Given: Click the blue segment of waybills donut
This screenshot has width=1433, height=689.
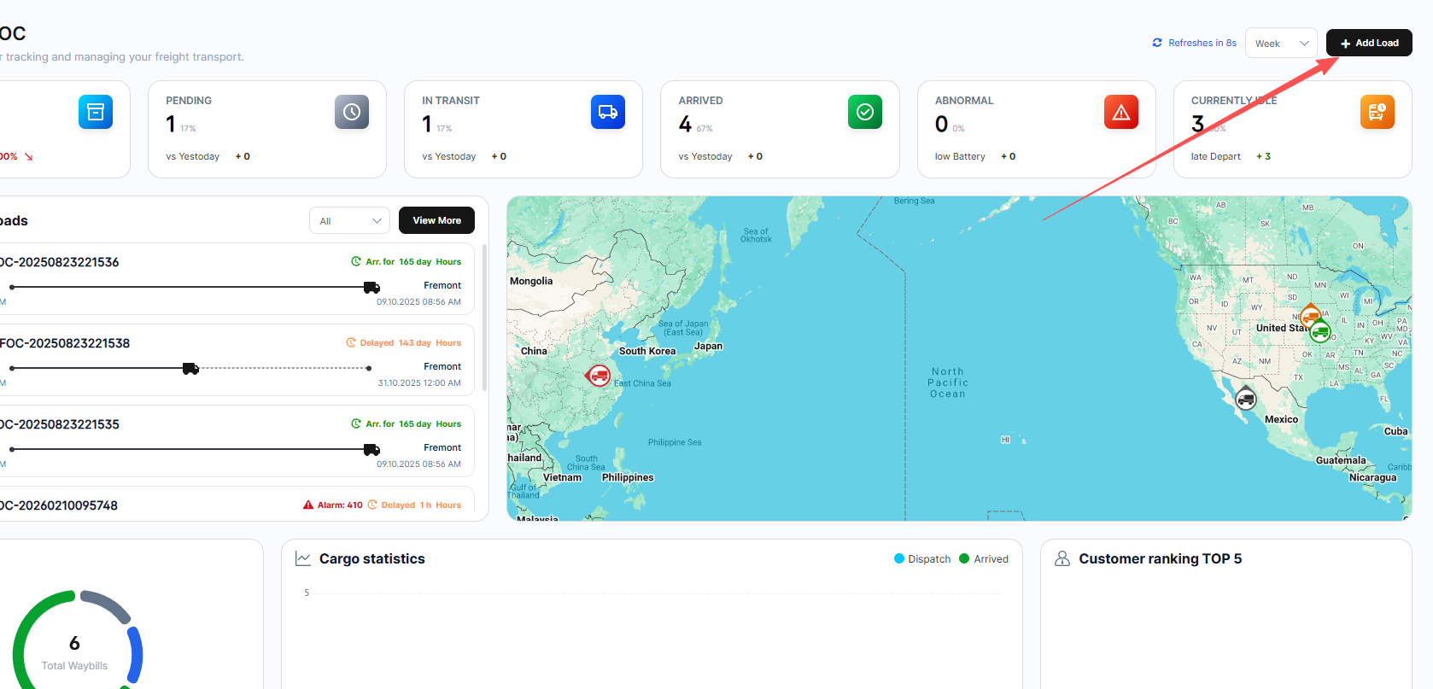Looking at the screenshot, I should 136,654.
